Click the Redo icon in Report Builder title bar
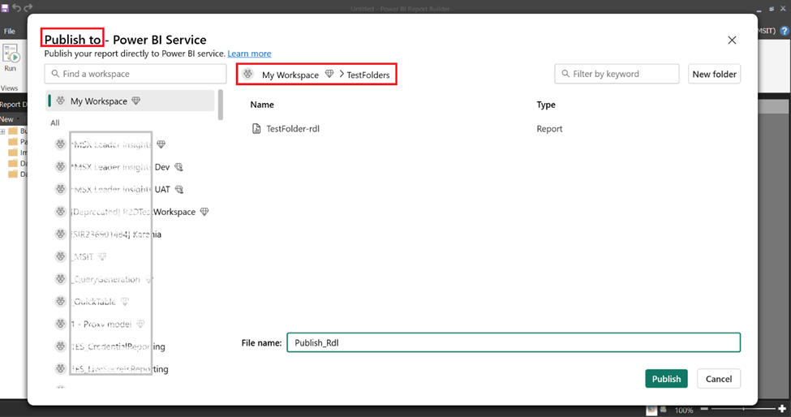This screenshot has width=791, height=417. pyautogui.click(x=28, y=7)
